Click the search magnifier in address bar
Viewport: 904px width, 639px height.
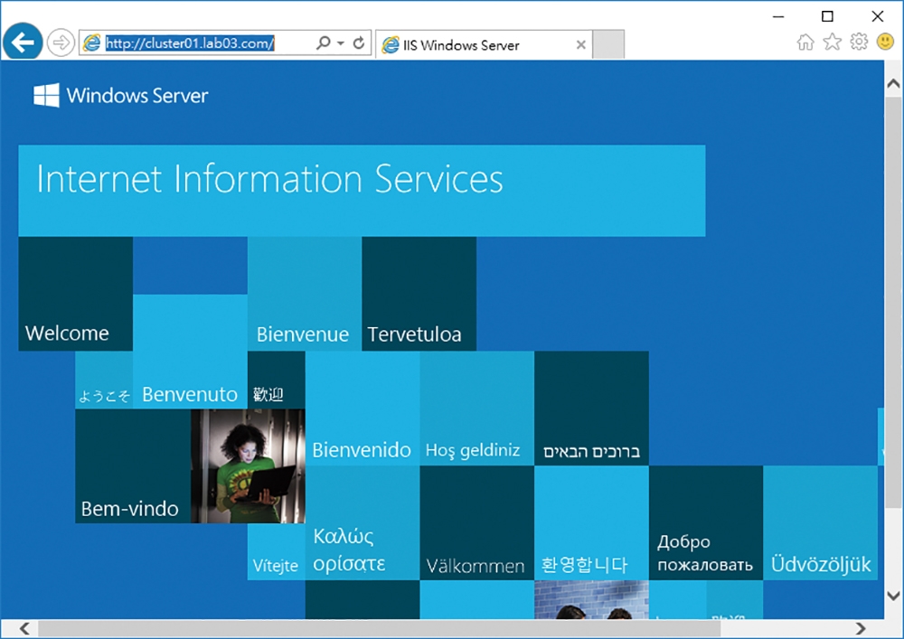[x=324, y=42]
